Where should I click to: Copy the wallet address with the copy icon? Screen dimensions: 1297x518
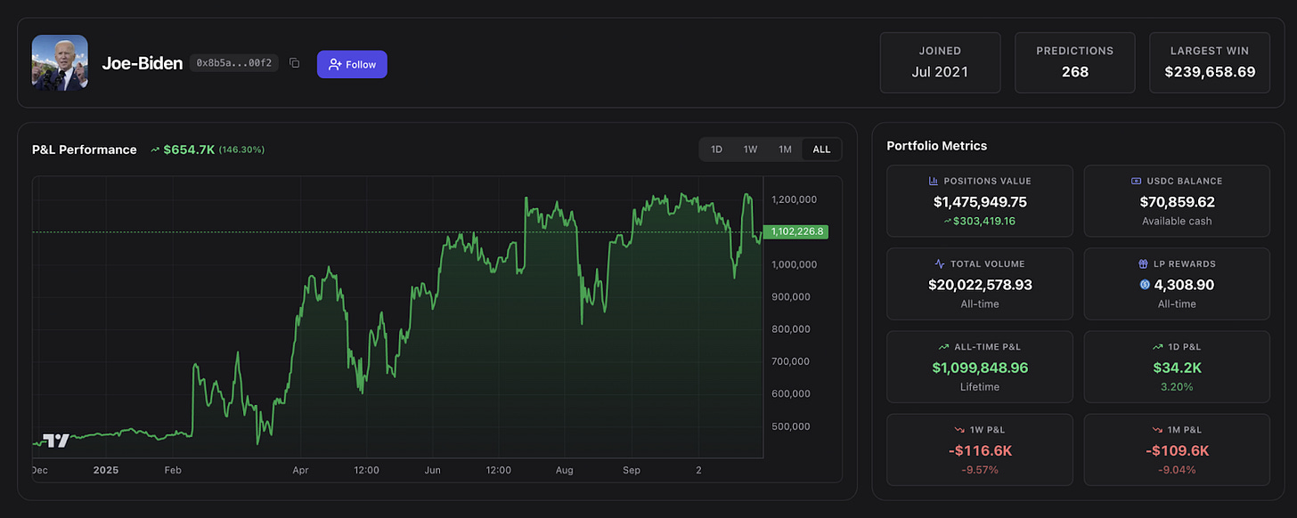click(x=295, y=63)
